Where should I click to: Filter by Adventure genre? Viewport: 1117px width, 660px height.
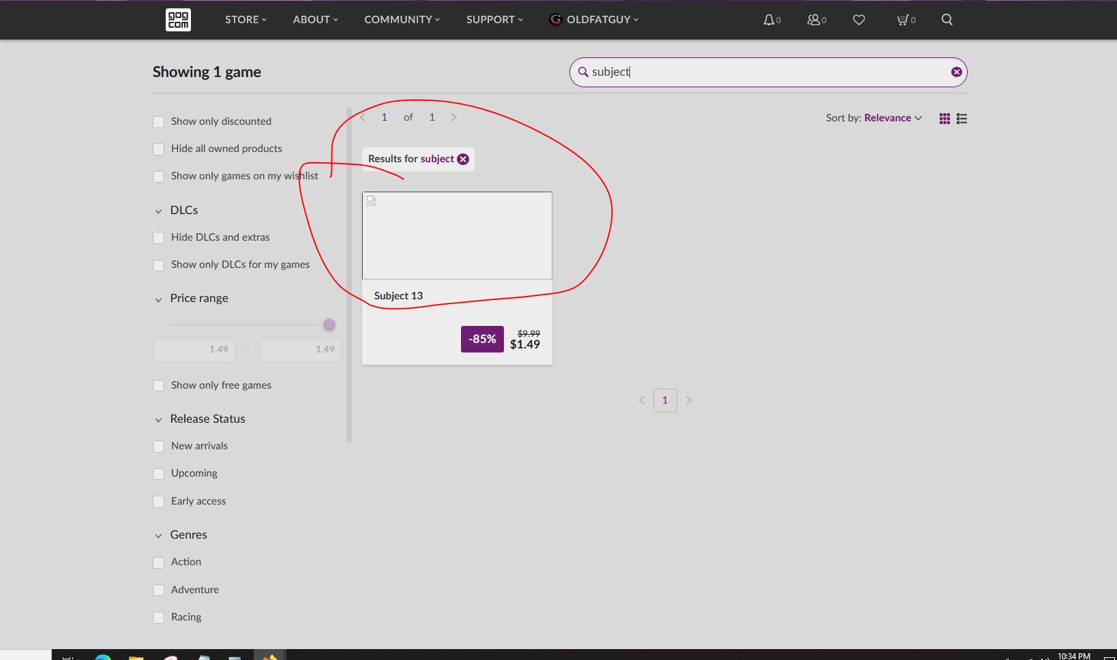(x=159, y=590)
